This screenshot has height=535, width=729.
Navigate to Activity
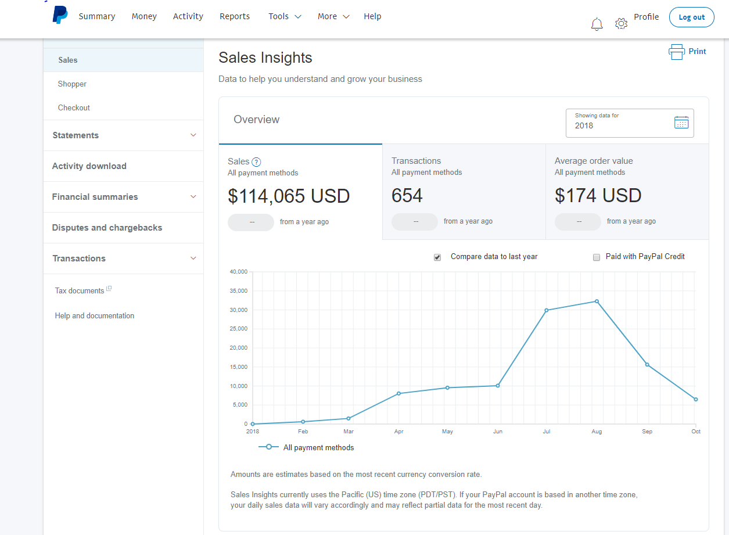[x=188, y=16]
